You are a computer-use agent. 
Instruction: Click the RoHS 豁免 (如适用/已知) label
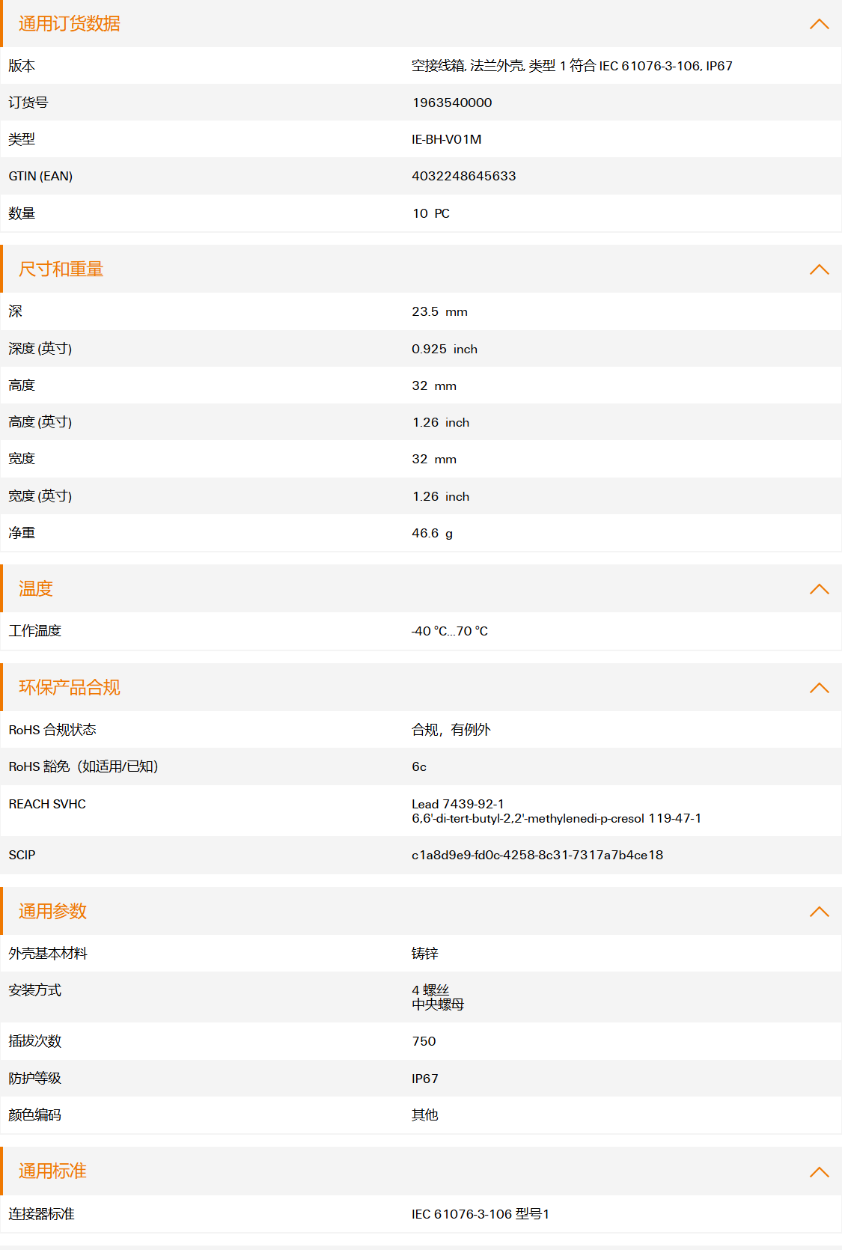click(x=83, y=766)
